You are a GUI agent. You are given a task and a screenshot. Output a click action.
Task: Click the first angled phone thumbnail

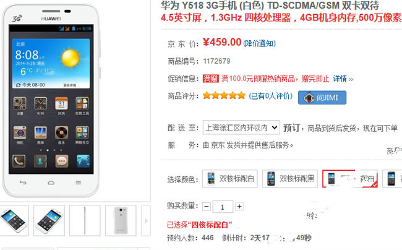(14, 220)
